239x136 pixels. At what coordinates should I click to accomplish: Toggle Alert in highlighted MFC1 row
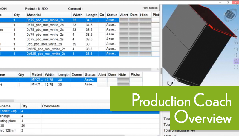click(x=102, y=80)
